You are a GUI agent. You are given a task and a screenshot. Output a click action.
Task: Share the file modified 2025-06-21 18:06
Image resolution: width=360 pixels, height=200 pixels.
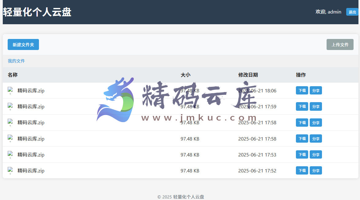[x=316, y=90]
